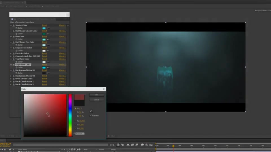
Task: Click Cancel in the Color dialog
Action: pyautogui.click(x=97, y=100)
